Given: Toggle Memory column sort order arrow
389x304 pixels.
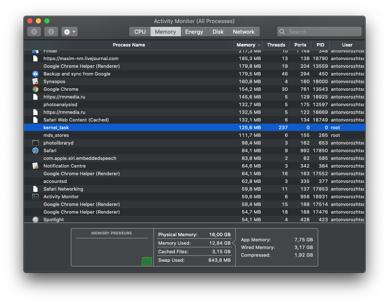Looking at the screenshot, I should (x=259, y=45).
